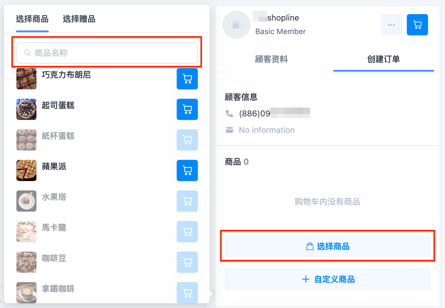Click the 巧克力布朗尼 product thumbnail
This screenshot has width=445, height=308.
point(26,79)
